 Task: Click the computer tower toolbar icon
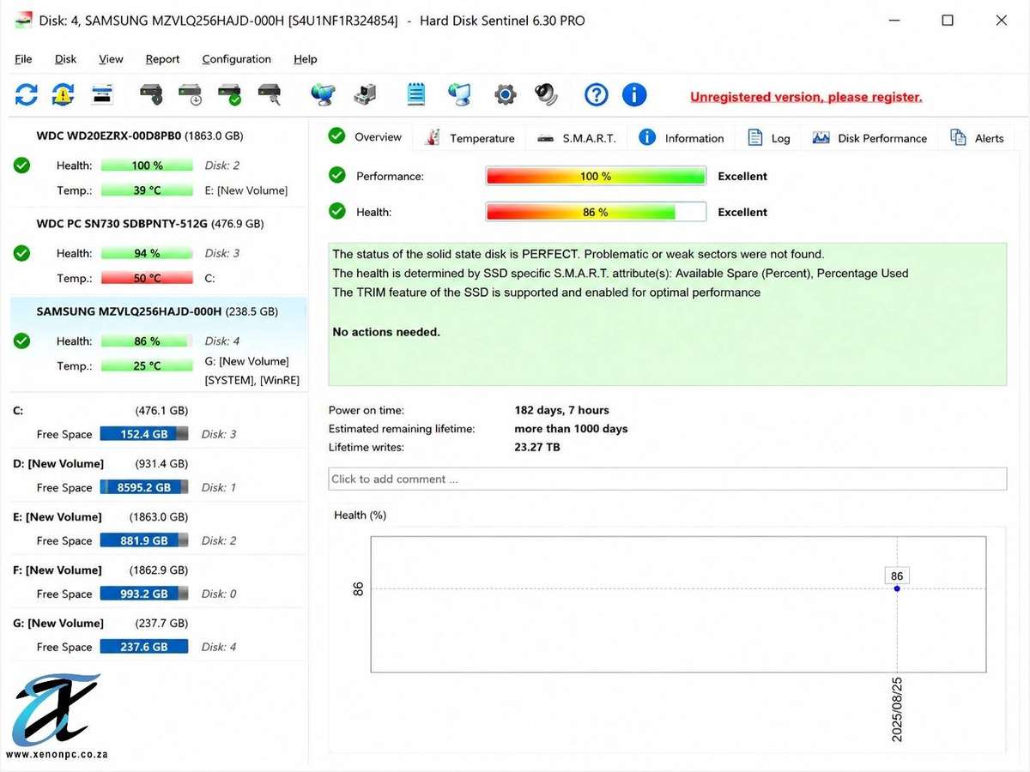pyautogui.click(x=365, y=94)
